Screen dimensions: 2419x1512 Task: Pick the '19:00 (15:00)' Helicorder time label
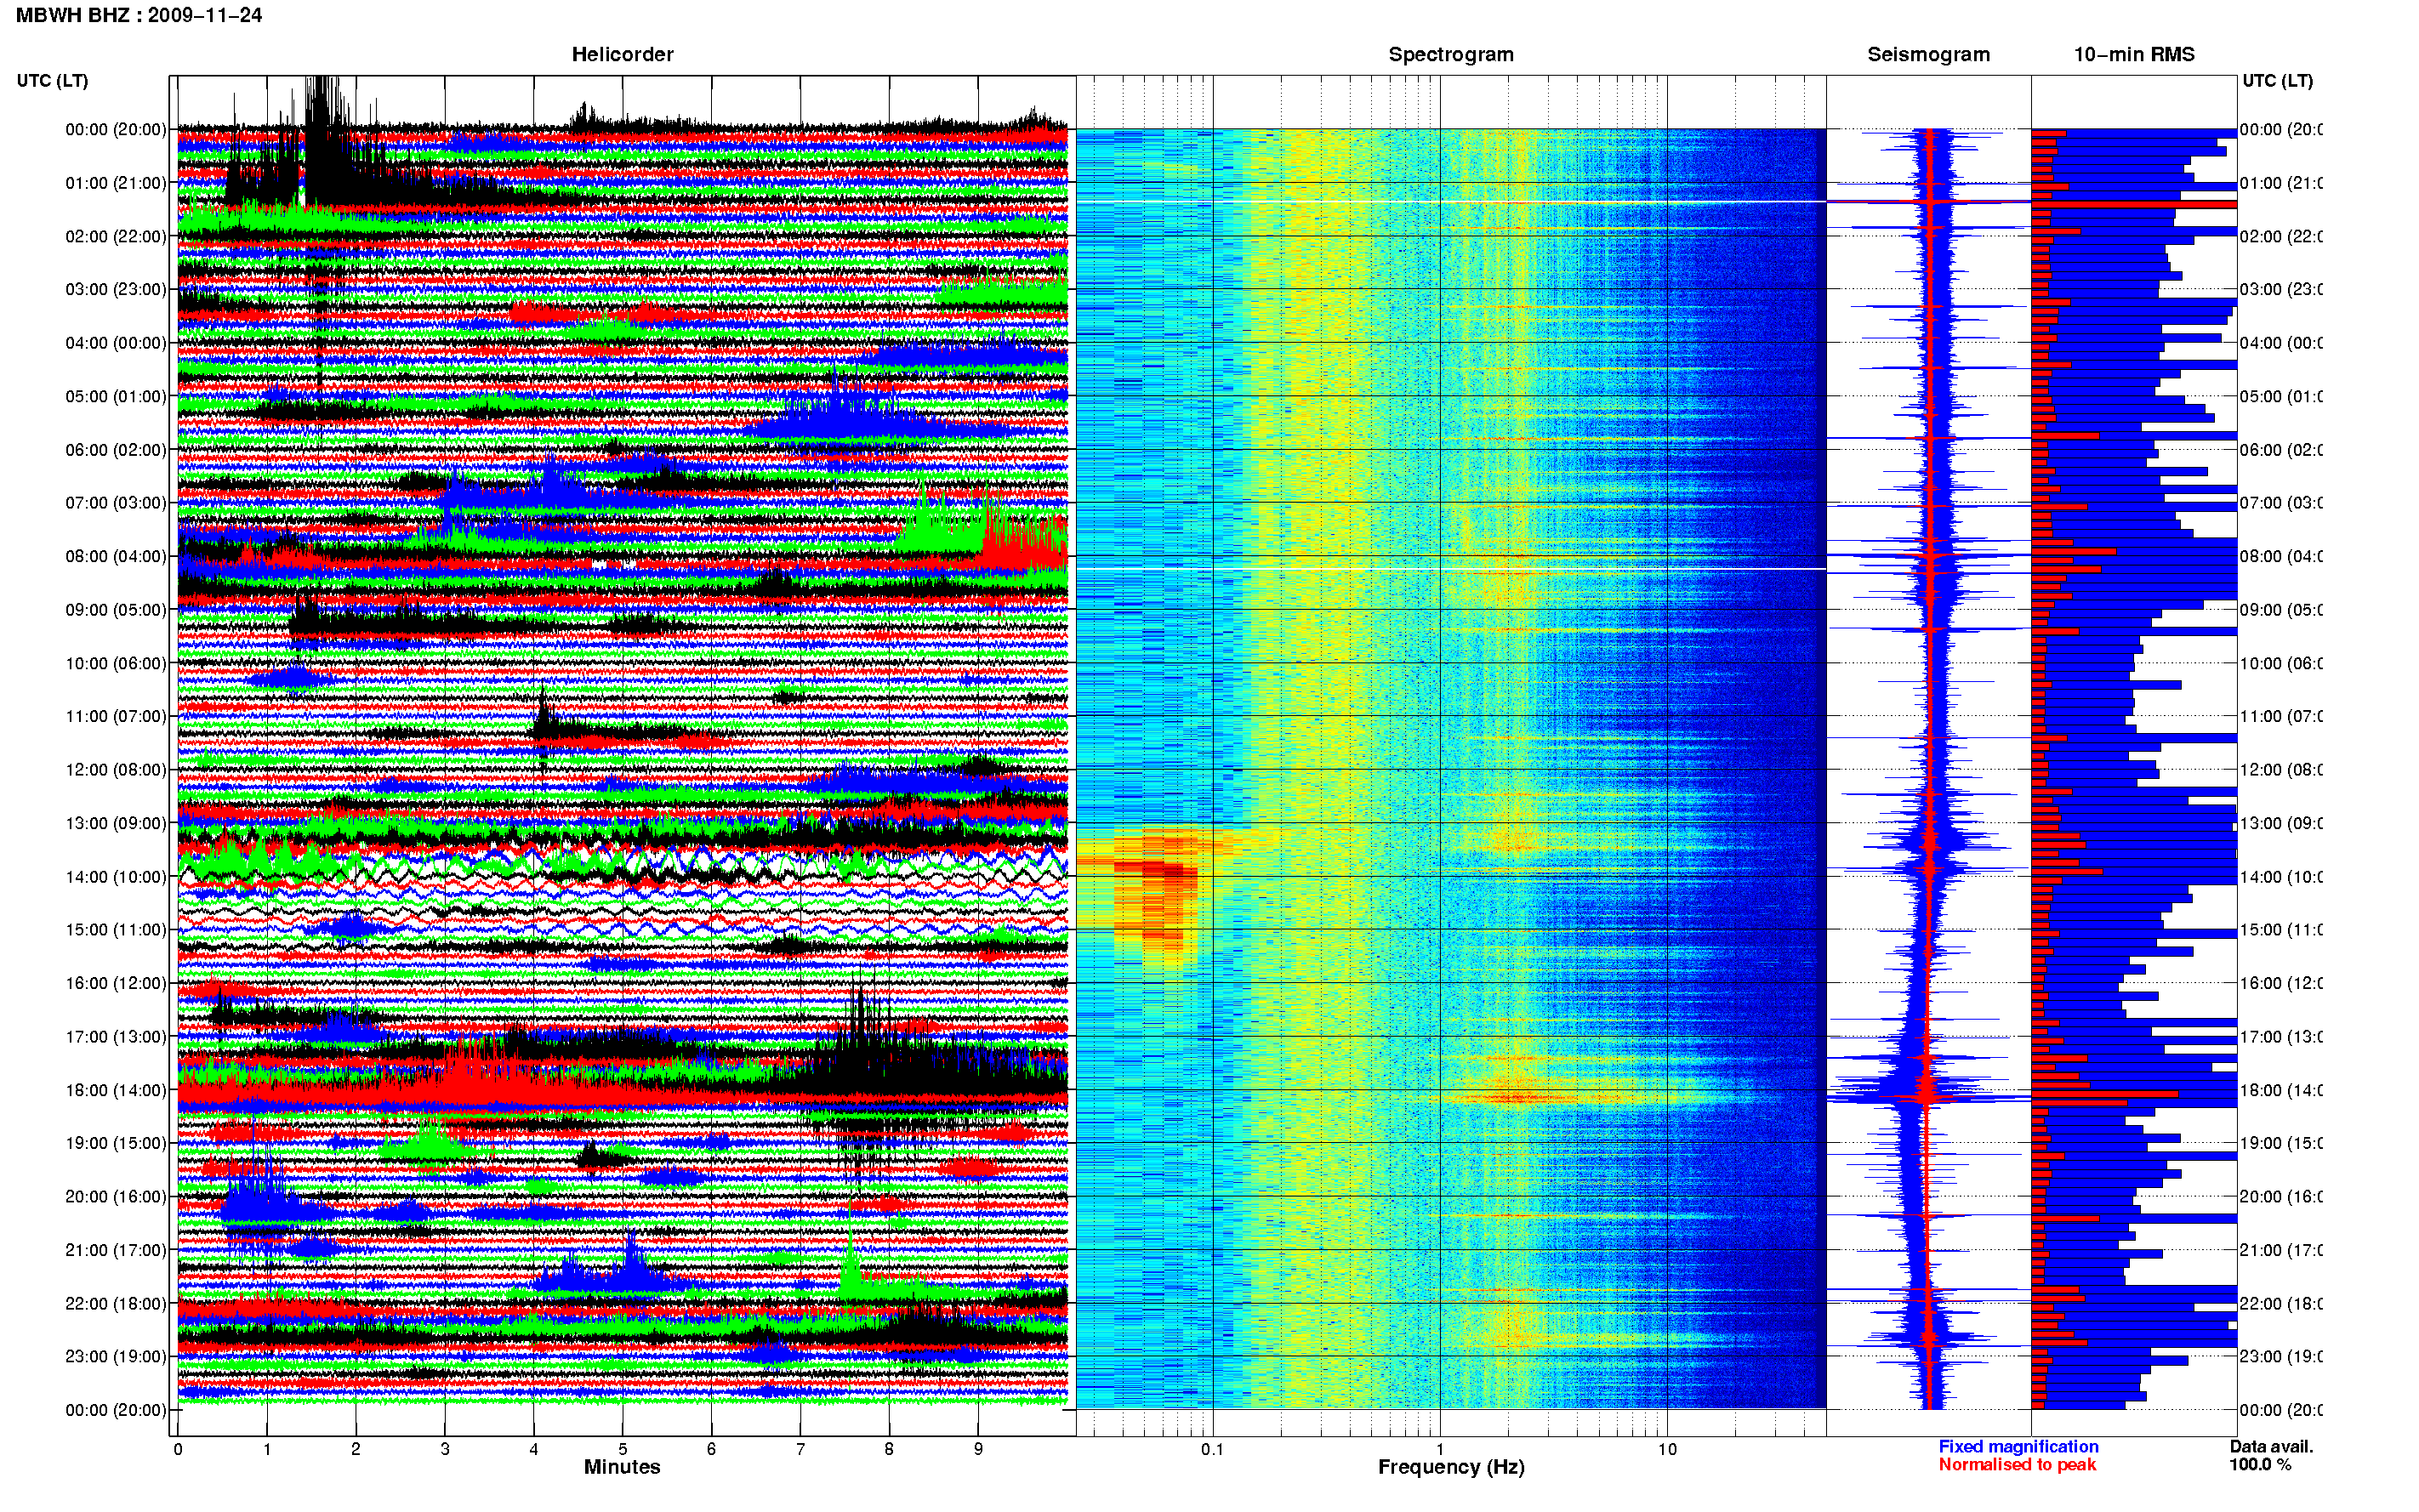coord(116,1143)
